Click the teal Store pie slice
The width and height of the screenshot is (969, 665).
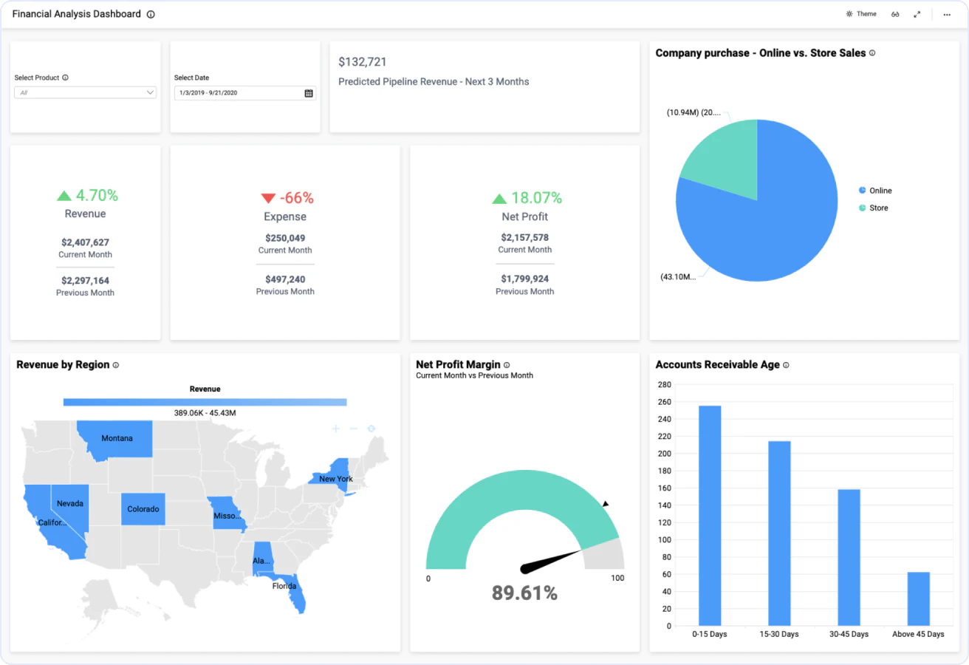[x=727, y=163]
